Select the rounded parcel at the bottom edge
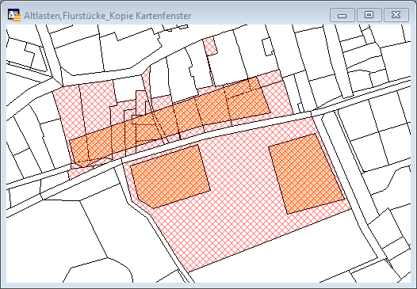The height and width of the screenshot is (289, 417). point(98,271)
